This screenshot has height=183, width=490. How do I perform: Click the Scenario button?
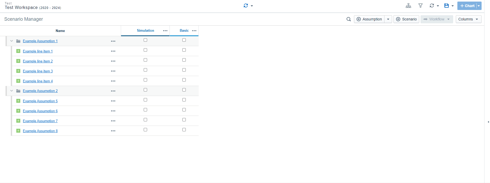coord(406,19)
